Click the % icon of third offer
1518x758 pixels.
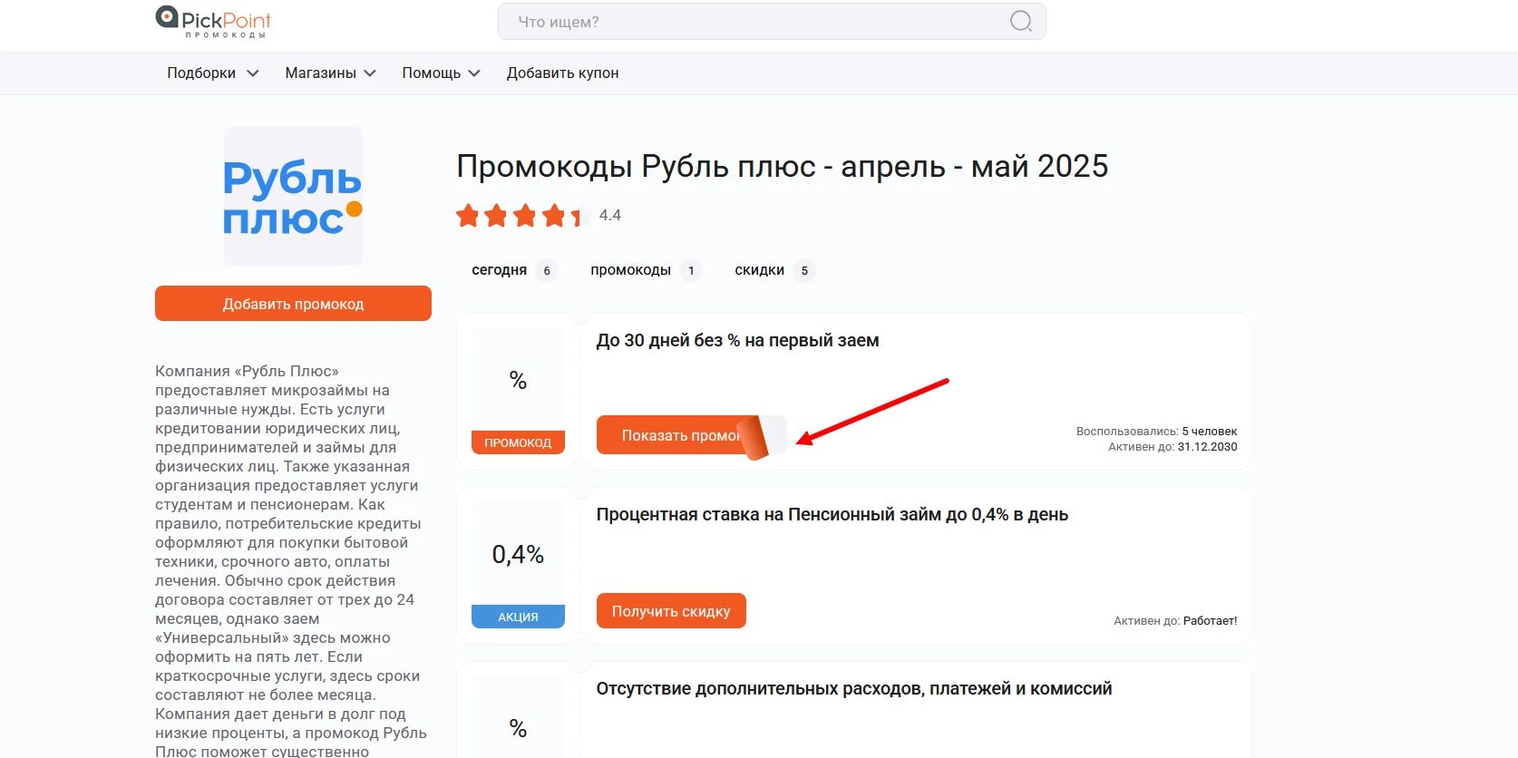pyautogui.click(x=518, y=728)
